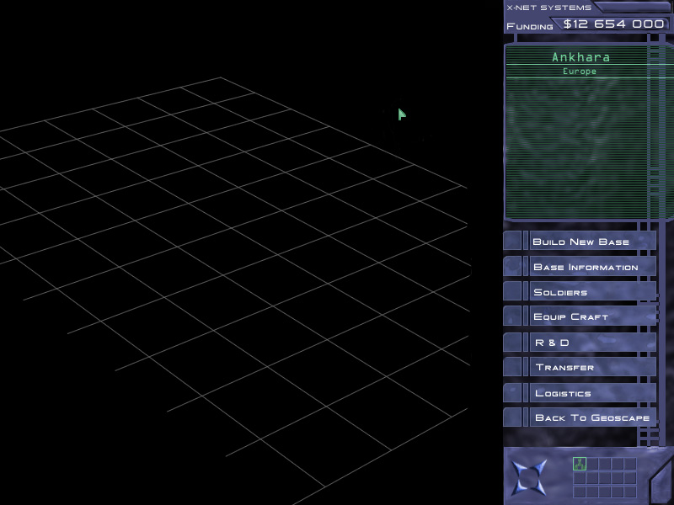Click the Europe region label
This screenshot has height=505, width=674.
(x=580, y=72)
